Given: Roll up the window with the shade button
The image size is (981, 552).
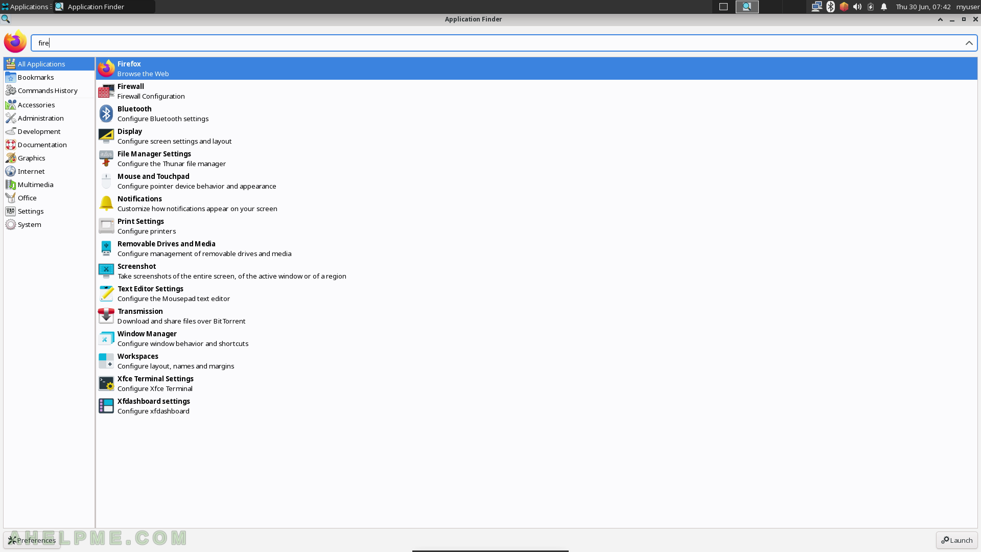Looking at the screenshot, I should 940,19.
